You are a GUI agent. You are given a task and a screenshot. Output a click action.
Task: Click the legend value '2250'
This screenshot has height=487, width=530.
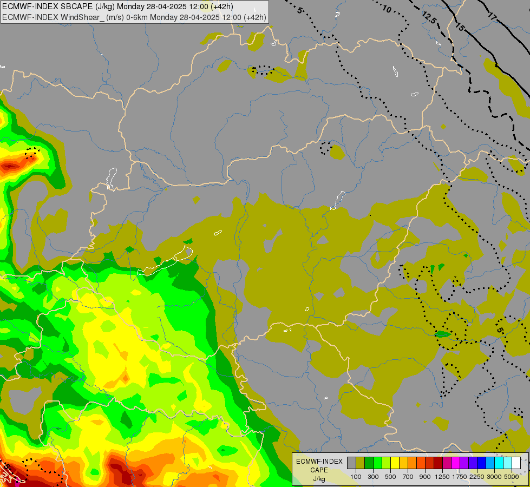coord(477,477)
